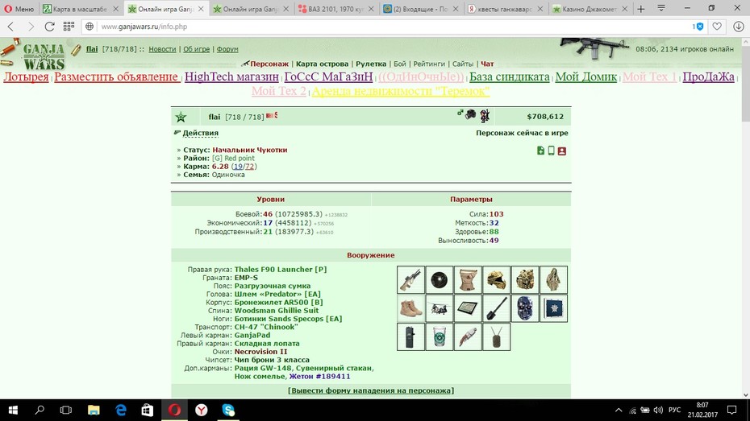This screenshot has width=750, height=421.
Task: Click the phone icon next to profile
Action: pyautogui.click(x=551, y=151)
